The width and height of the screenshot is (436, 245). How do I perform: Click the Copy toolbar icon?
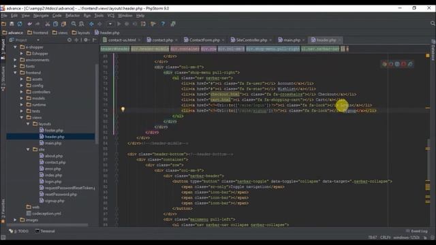(56, 24)
